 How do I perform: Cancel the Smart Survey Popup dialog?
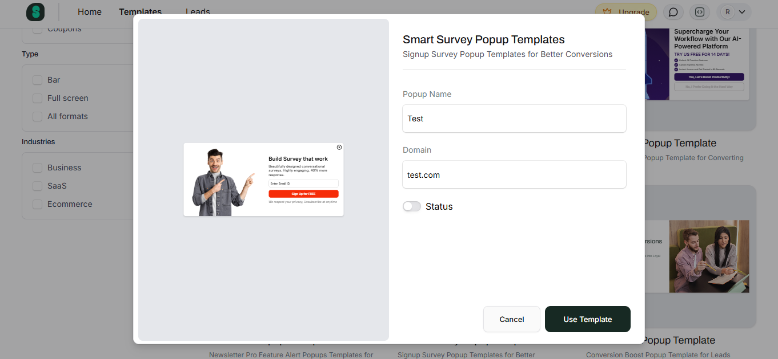[511, 319]
